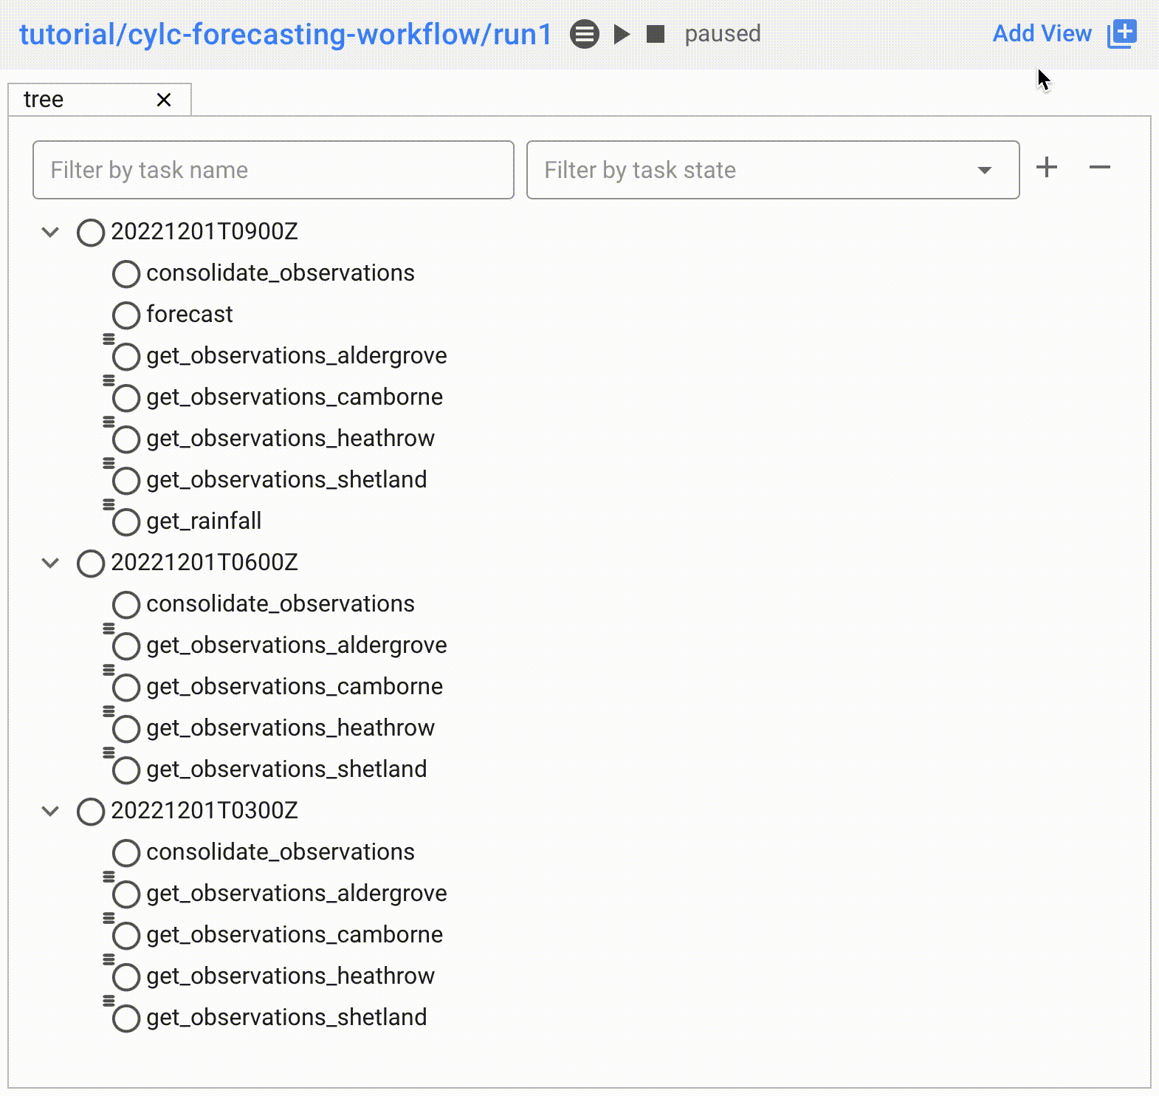Click the 20221201T0300Z cycle status icon

91,812
